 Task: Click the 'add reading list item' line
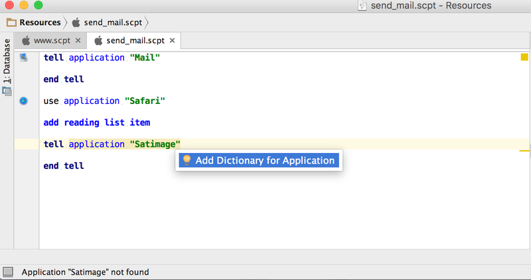[97, 122]
